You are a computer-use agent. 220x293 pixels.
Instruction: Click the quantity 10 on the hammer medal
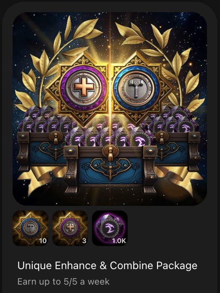[43, 241]
